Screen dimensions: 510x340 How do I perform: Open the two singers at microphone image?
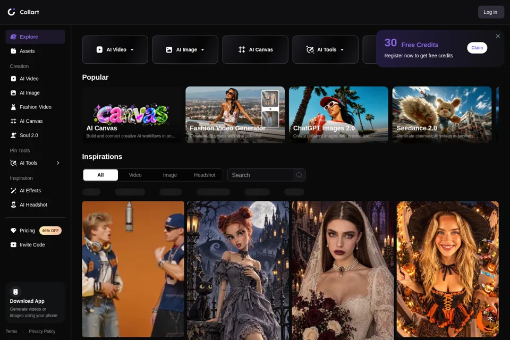click(x=133, y=269)
